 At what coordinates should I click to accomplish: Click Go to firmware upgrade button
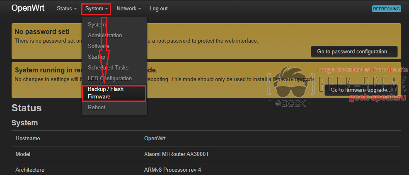point(361,90)
